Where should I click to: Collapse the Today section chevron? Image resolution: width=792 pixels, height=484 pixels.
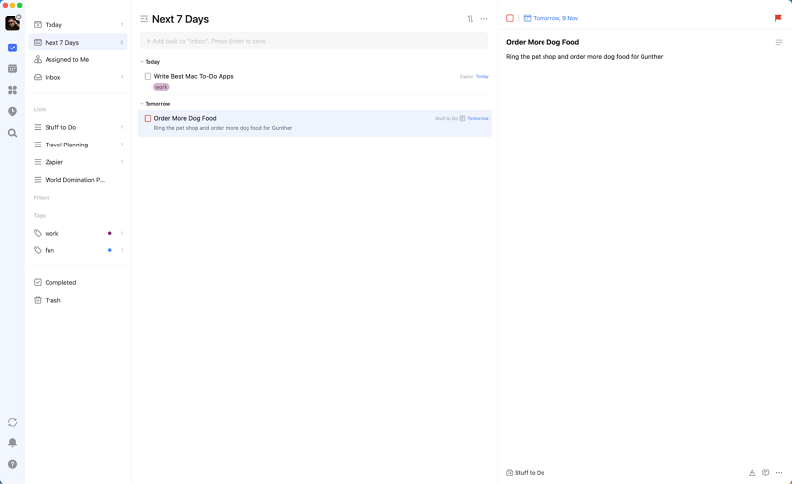click(x=142, y=62)
